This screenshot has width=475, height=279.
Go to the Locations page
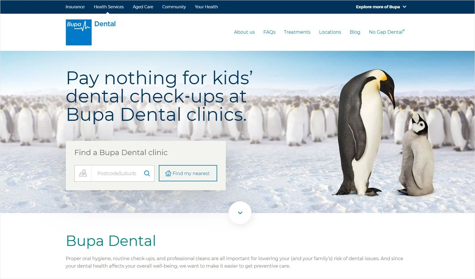point(330,32)
